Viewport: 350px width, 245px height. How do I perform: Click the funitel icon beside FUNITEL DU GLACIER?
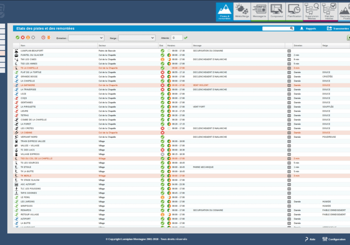[16, 55]
